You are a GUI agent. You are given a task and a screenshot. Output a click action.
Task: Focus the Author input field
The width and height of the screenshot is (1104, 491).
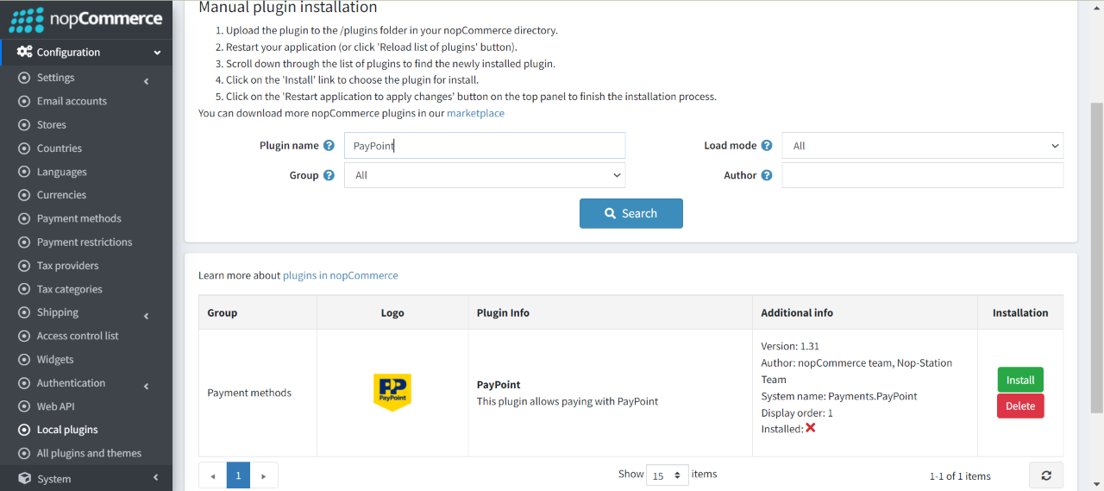point(923,175)
